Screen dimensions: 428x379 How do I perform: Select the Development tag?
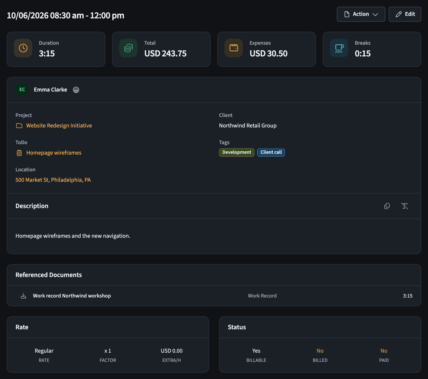(x=237, y=152)
